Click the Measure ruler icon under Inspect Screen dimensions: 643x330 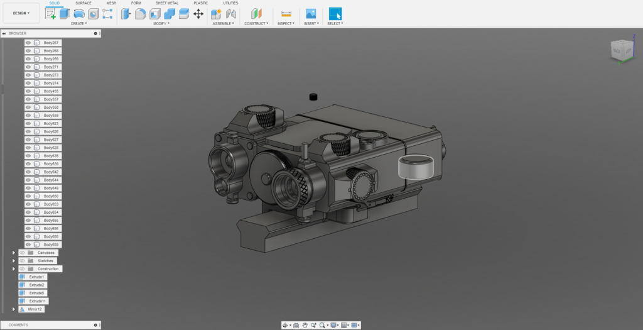click(x=286, y=13)
